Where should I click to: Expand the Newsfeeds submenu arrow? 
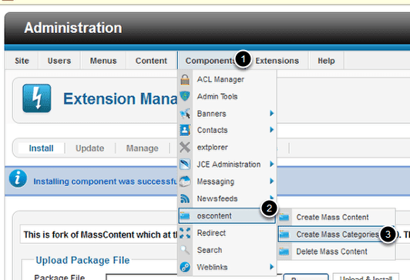[272, 198]
